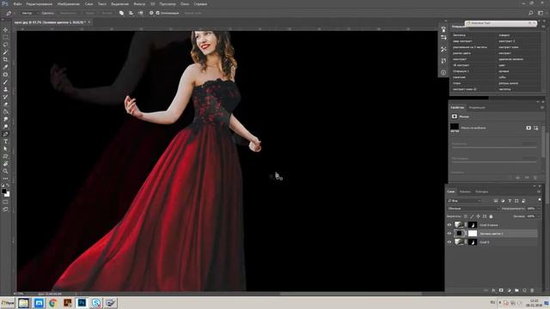Open the layer blend mode dropdown

(473, 209)
